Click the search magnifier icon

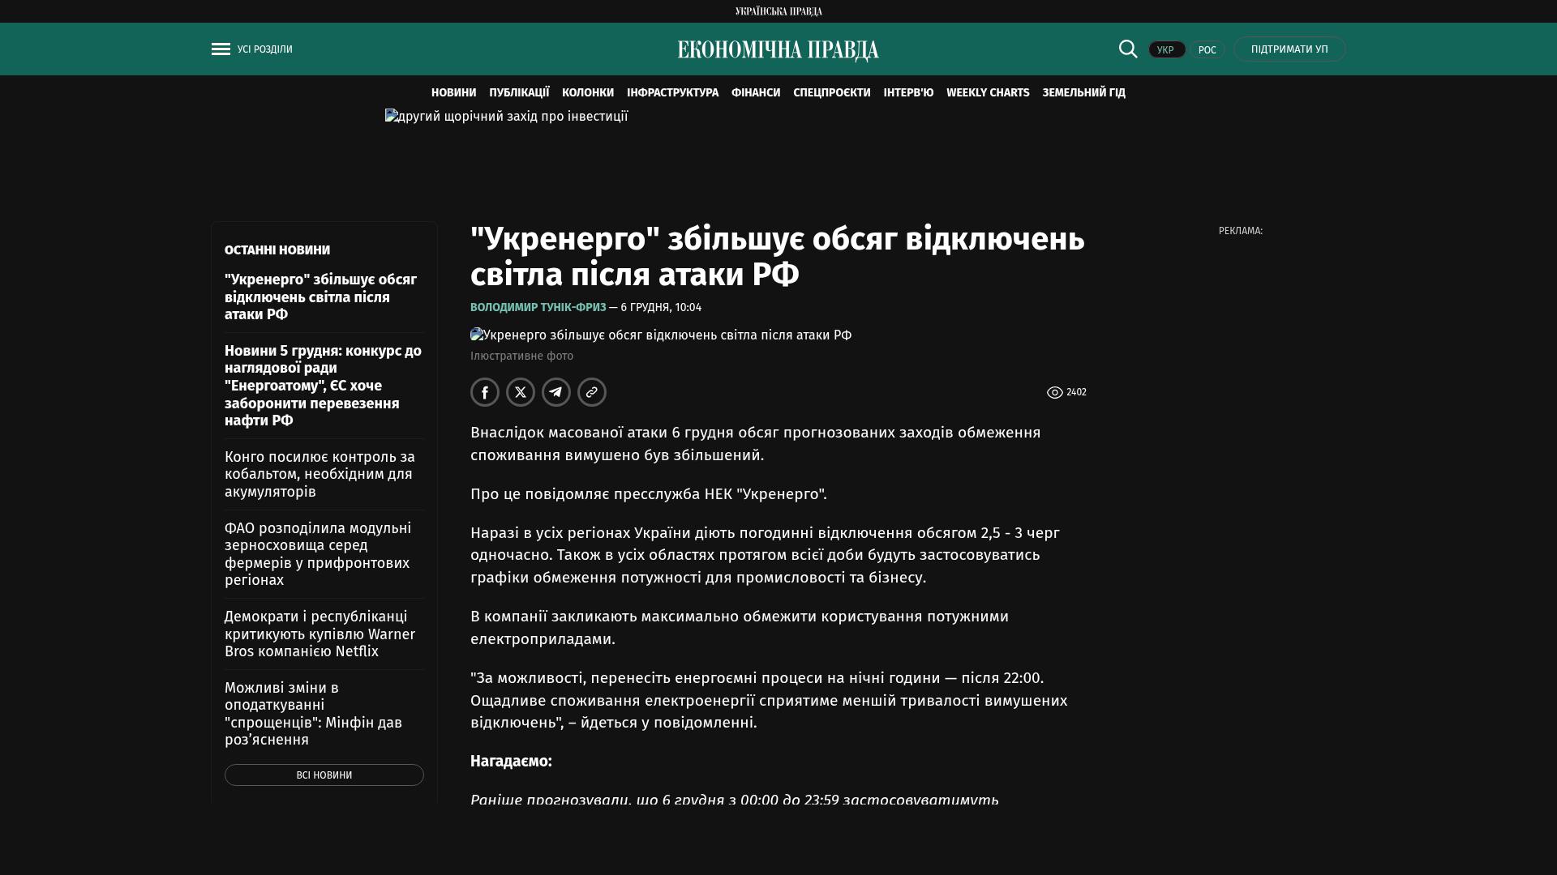1128,49
